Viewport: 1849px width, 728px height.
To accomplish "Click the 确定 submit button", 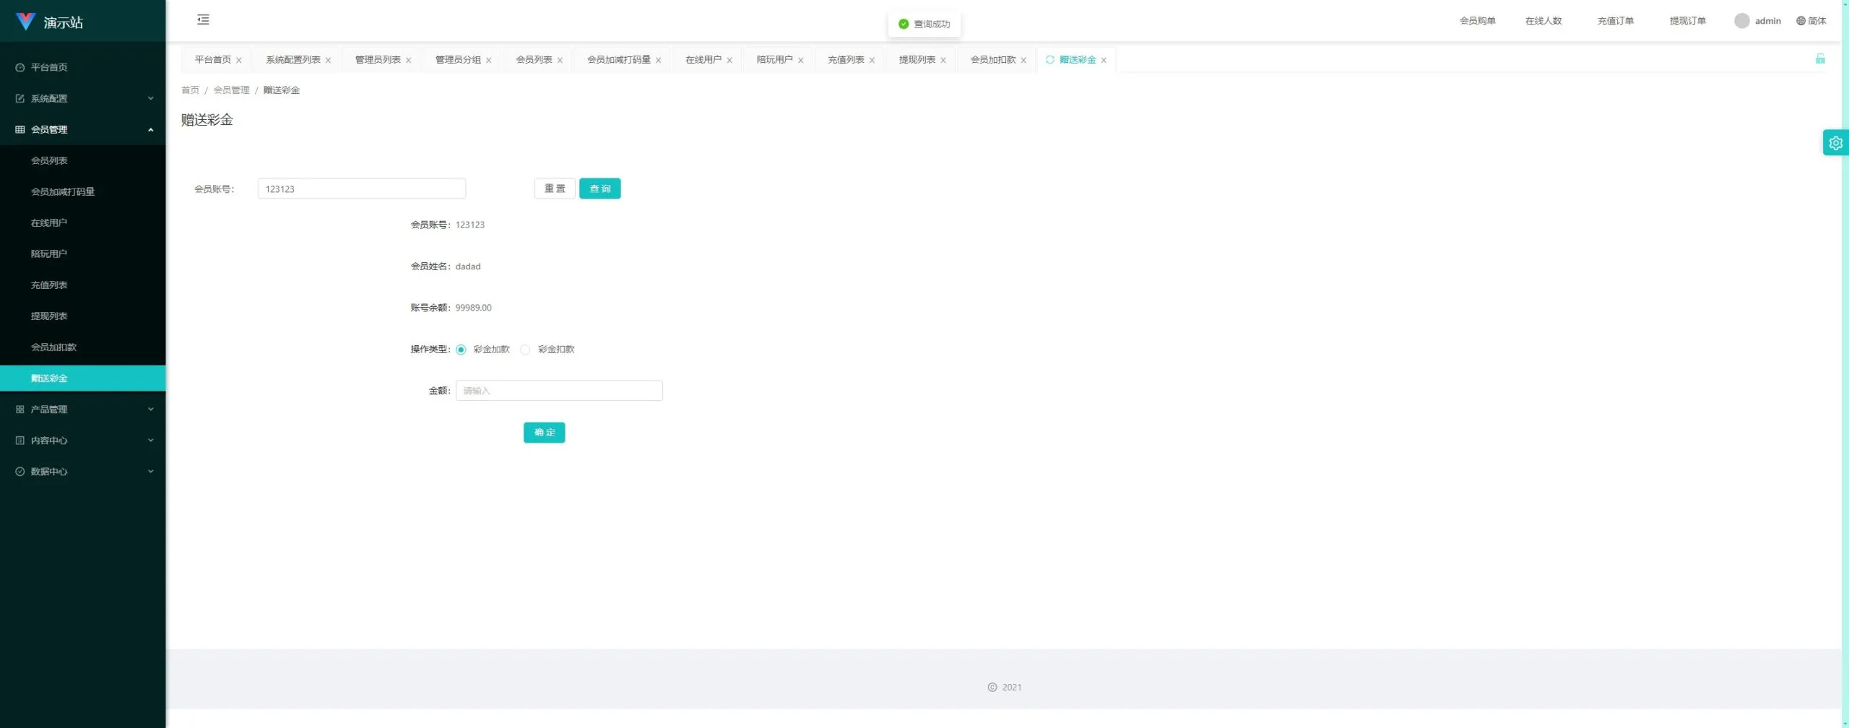I will 544,432.
